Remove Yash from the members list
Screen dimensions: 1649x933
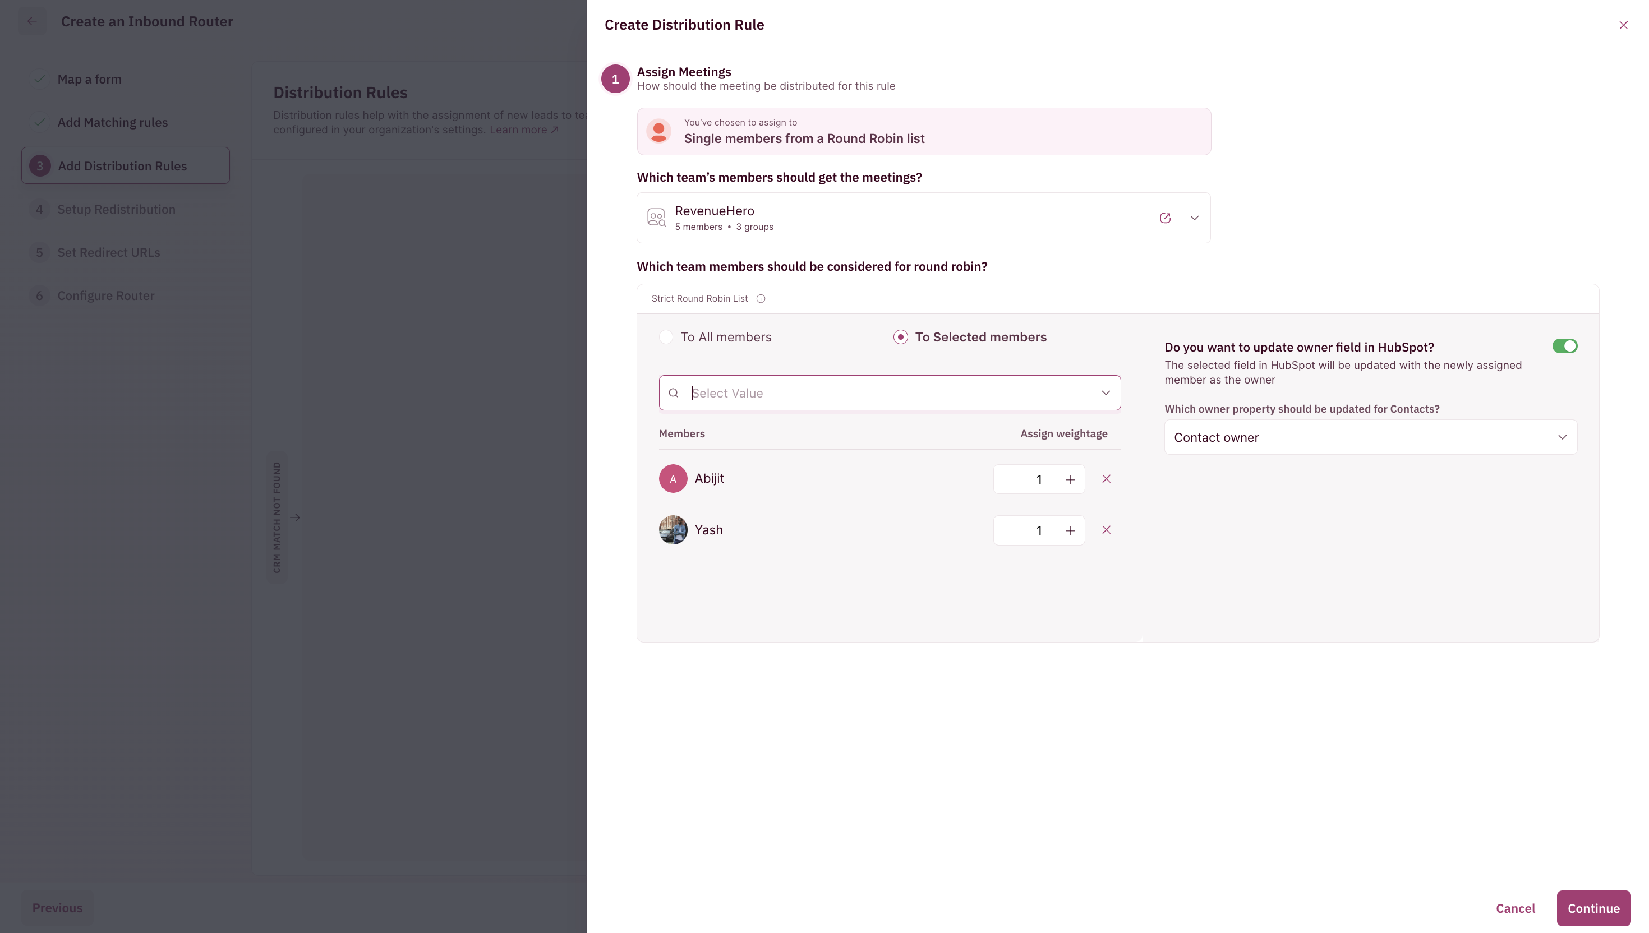(1106, 530)
